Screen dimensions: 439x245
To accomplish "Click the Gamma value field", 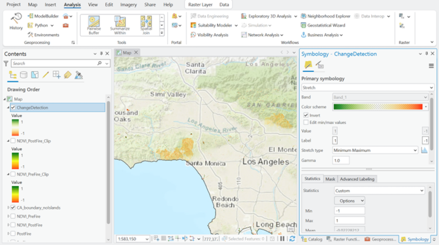I will tap(341, 161).
